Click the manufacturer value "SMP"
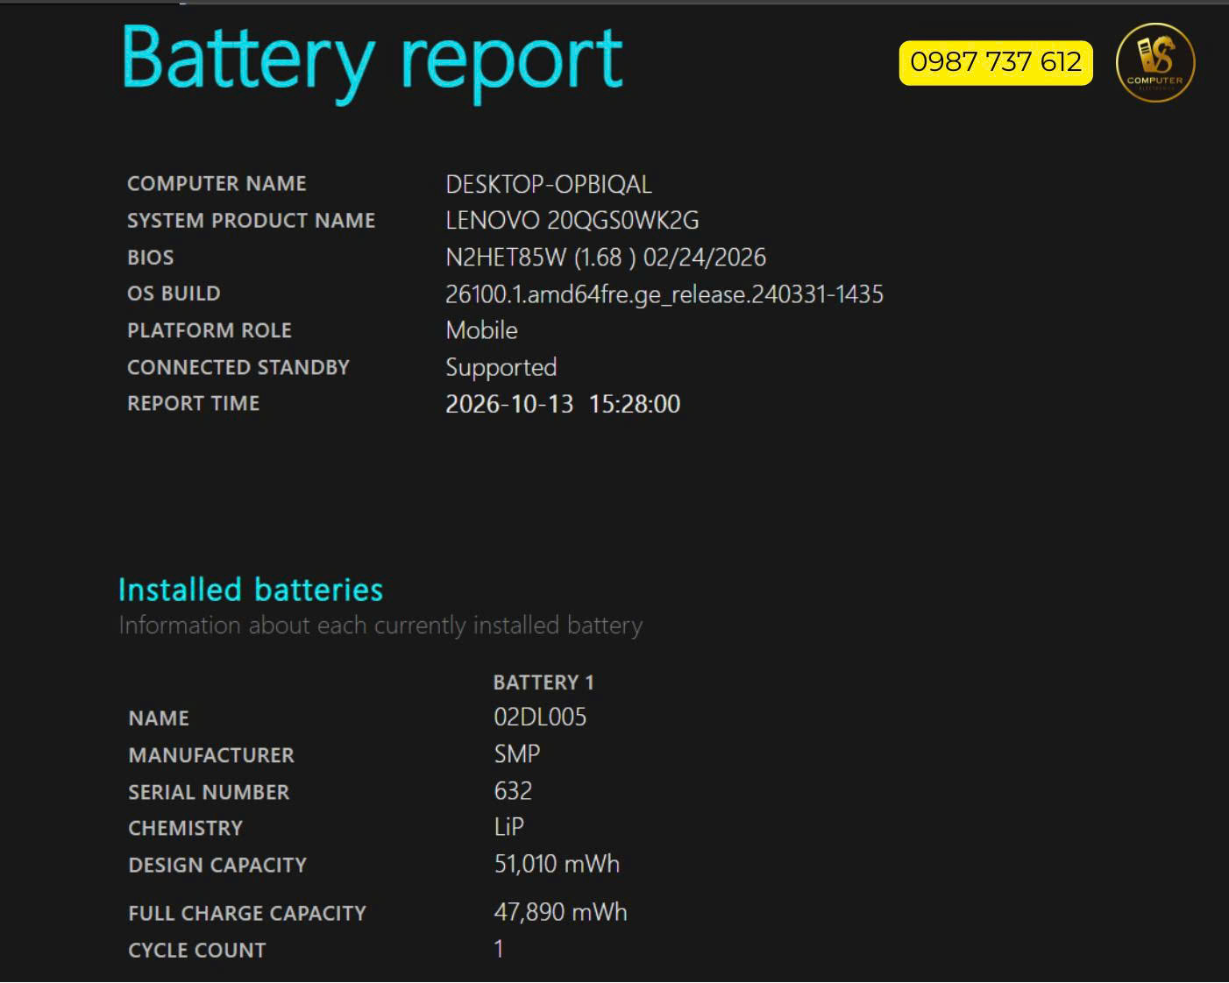This screenshot has height=983, width=1229. [x=517, y=754]
